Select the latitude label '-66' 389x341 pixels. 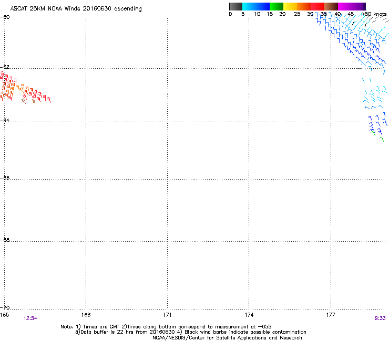click(5, 178)
